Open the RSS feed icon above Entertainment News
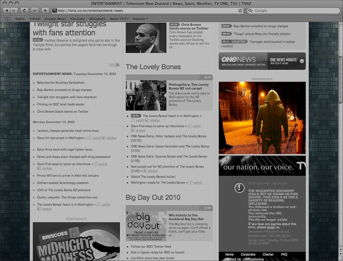The width and height of the screenshot is (343, 261). click(118, 65)
